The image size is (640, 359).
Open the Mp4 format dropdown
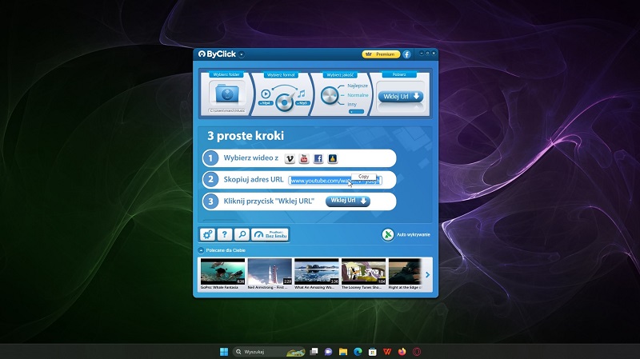[x=266, y=103]
